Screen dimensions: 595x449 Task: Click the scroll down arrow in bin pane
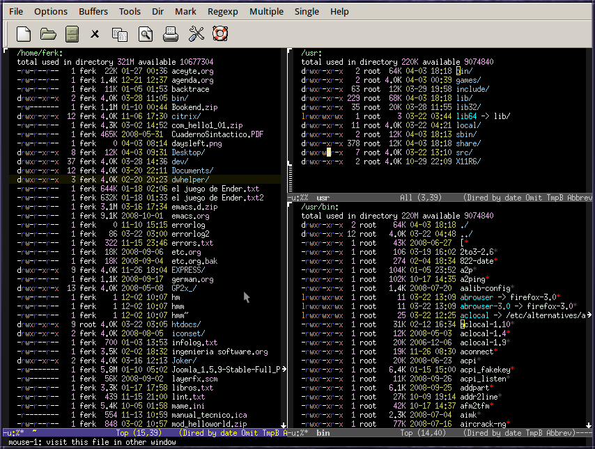(589, 425)
